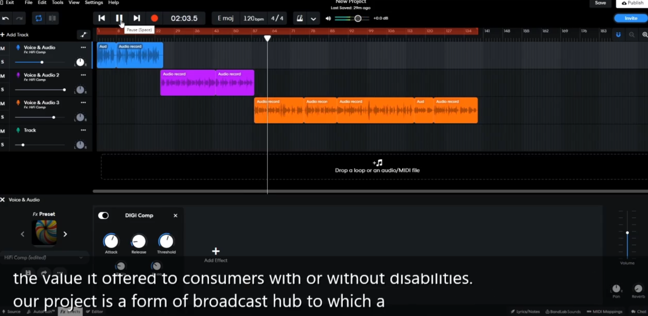This screenshot has width=648, height=316.
Task: Redo the last undone action
Action: pyautogui.click(x=19, y=18)
